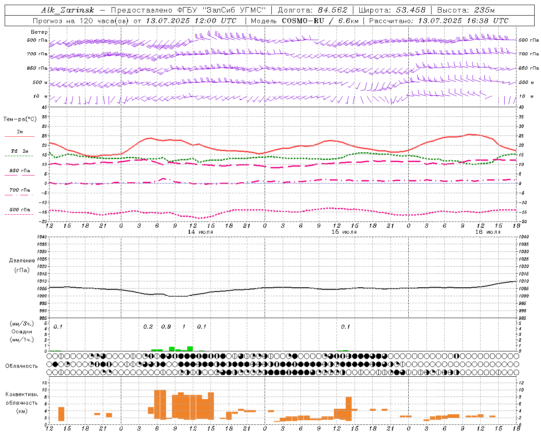Click the date label 14 июля
The height and width of the screenshot is (432, 541).
(200, 232)
